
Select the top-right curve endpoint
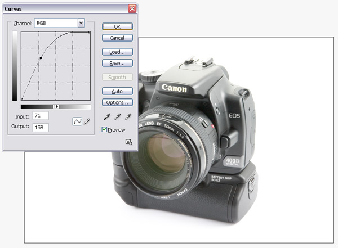pyautogui.click(x=89, y=33)
